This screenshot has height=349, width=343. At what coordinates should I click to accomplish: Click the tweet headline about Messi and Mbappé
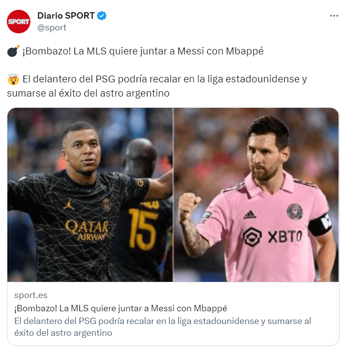143,51
